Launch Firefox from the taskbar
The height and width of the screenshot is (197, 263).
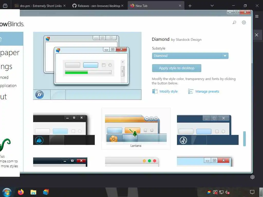21,192
